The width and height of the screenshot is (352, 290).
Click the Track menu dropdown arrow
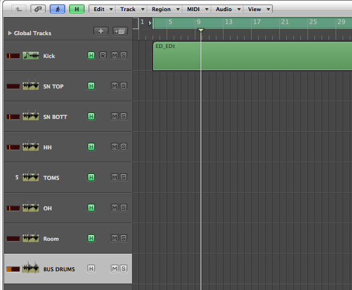[x=143, y=9]
